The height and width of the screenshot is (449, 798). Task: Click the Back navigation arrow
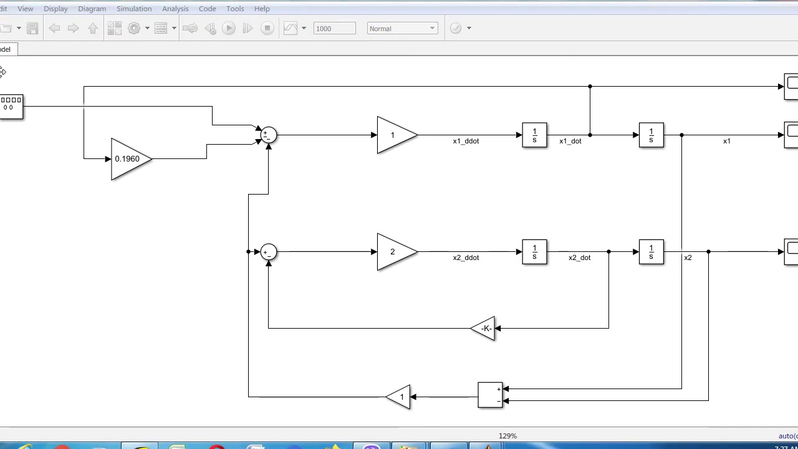pos(54,28)
